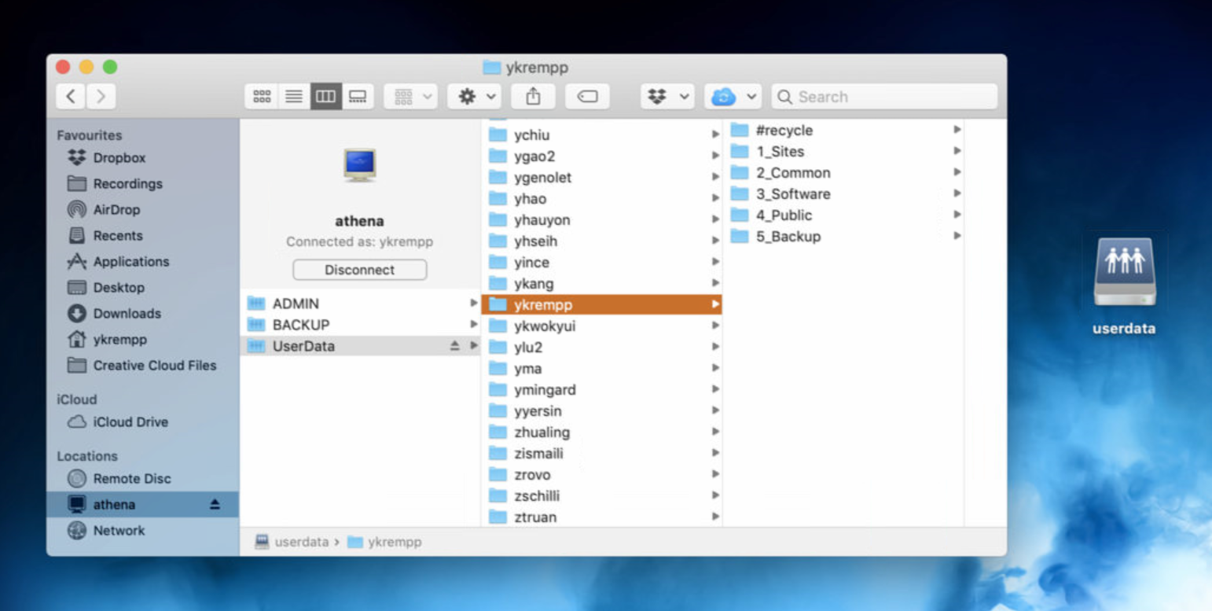Click the Disconnect button

click(x=359, y=270)
